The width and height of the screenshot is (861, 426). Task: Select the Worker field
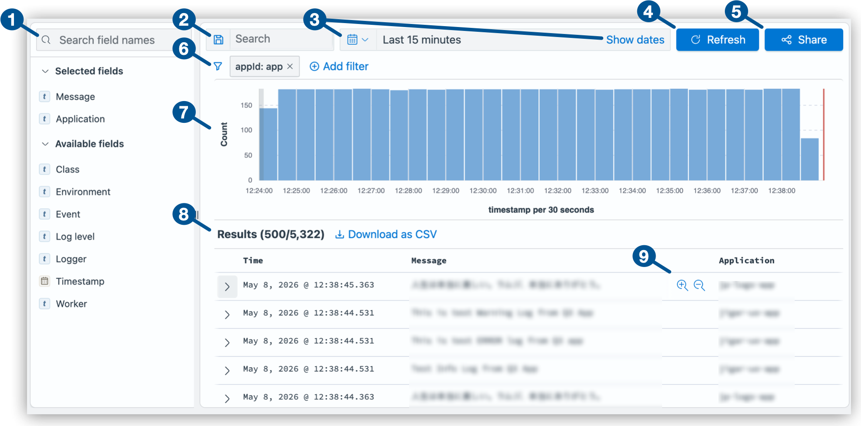(72, 304)
